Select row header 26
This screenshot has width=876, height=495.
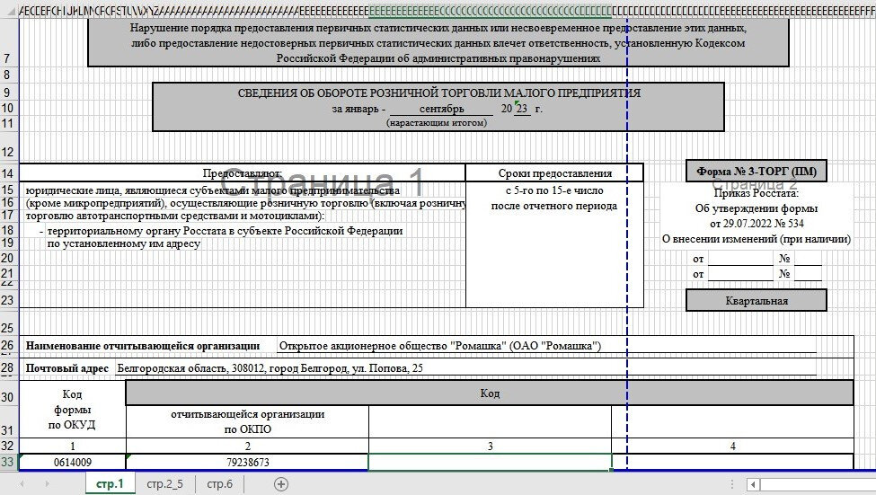tap(7, 345)
